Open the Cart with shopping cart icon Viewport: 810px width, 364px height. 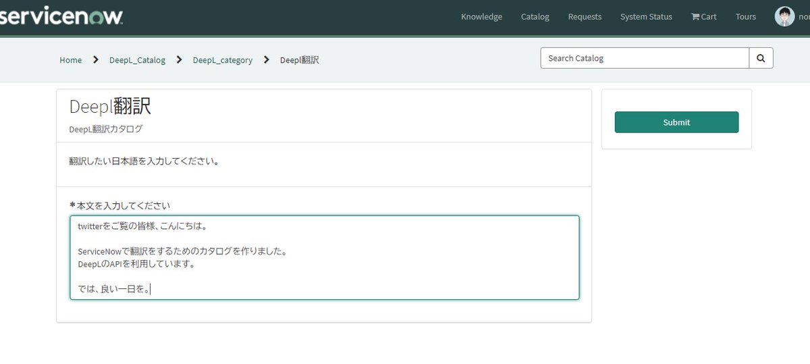pos(704,17)
